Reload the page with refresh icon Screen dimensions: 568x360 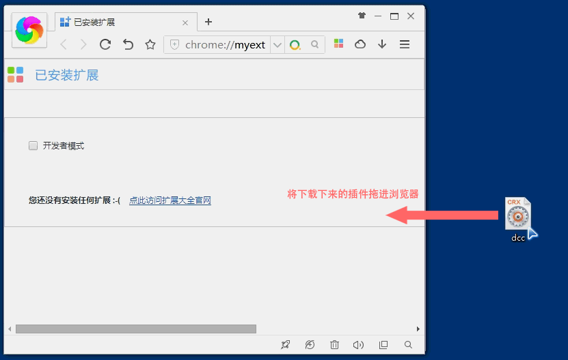(105, 44)
